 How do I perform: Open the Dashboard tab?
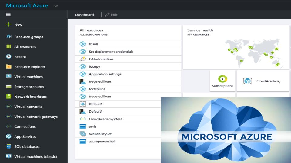[85, 15]
